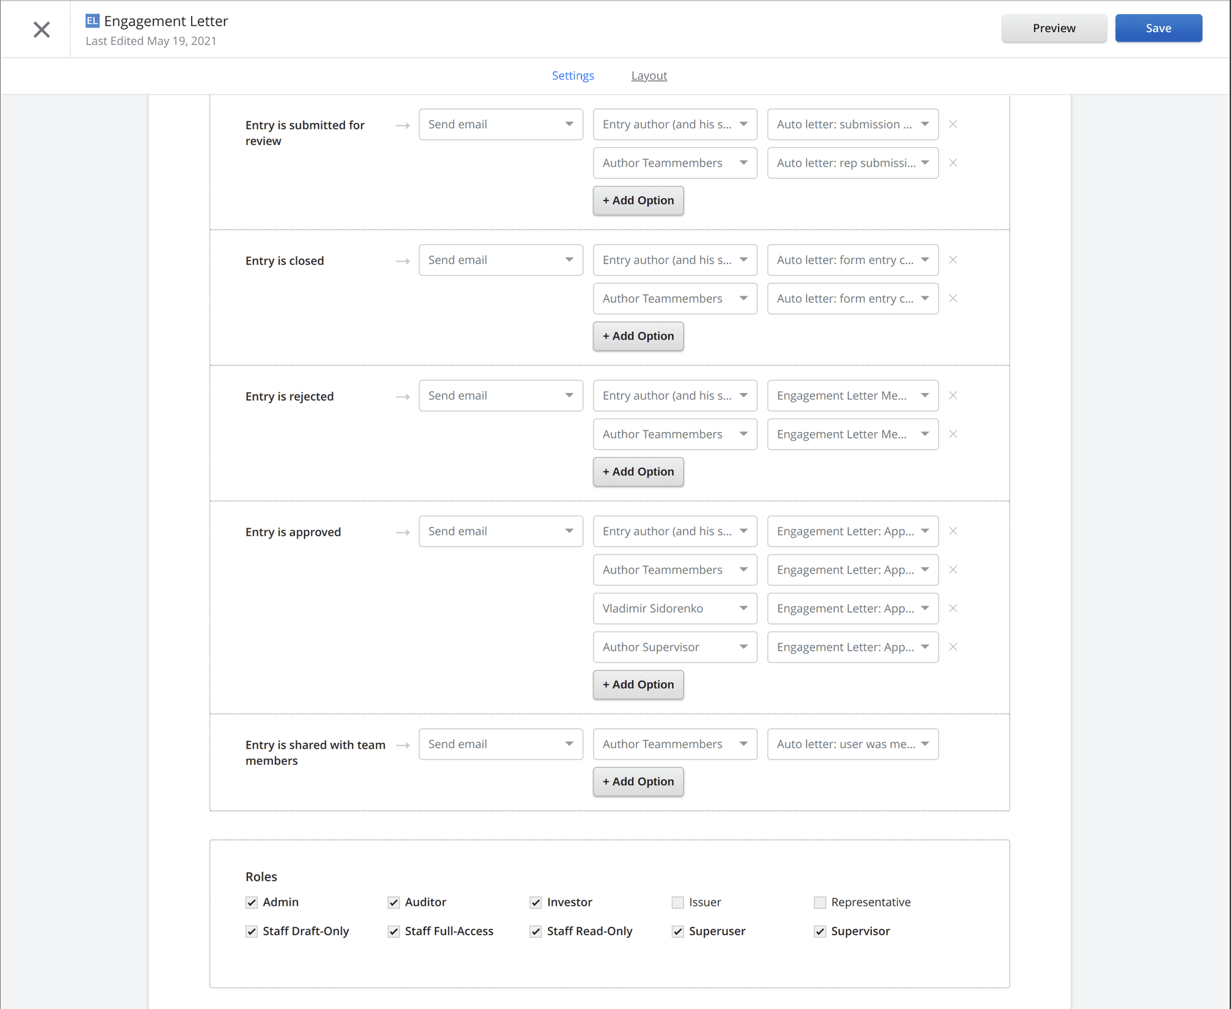Remove the first Engagement Letter rejection option
The width and height of the screenshot is (1231, 1009).
pyautogui.click(x=953, y=396)
